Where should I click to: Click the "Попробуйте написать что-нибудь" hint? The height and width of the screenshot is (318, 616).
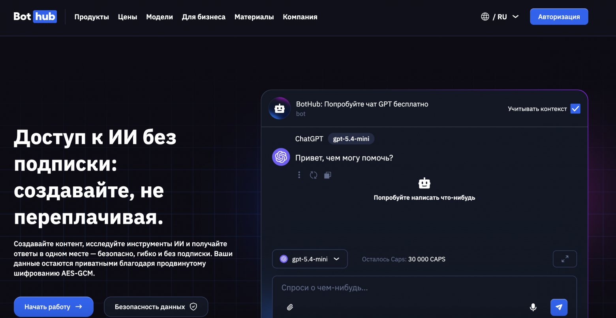click(x=424, y=198)
